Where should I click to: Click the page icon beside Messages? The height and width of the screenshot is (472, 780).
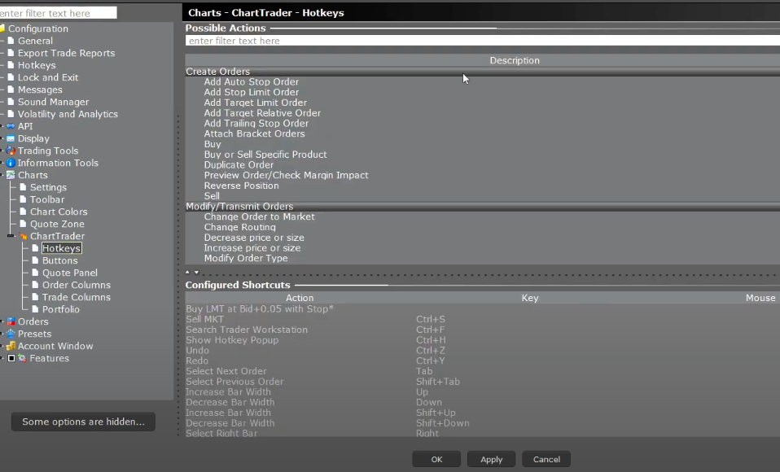(x=11, y=90)
